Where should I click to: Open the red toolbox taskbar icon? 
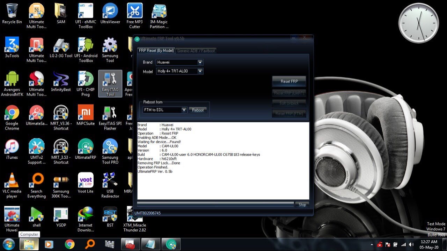pos(131,244)
